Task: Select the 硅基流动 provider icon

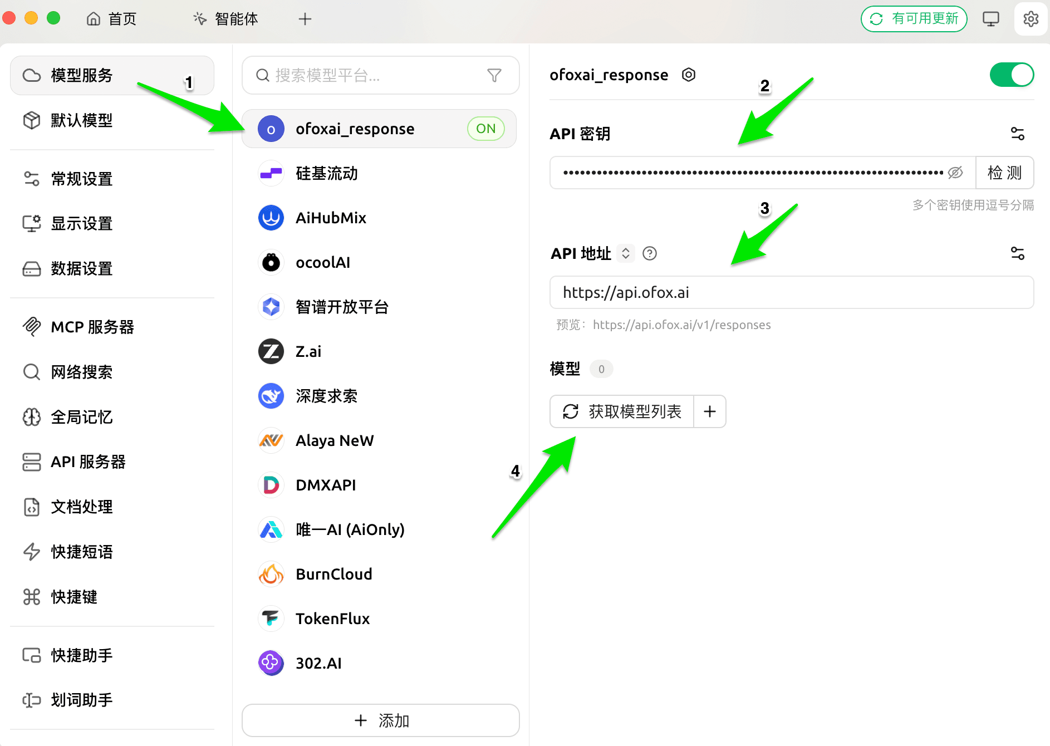Action: click(271, 173)
